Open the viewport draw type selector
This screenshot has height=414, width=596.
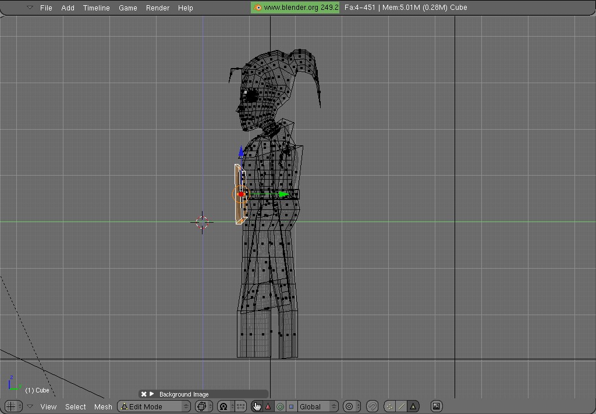pos(204,406)
